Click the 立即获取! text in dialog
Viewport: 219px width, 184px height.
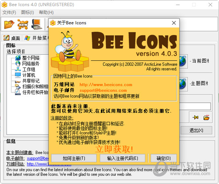(114, 149)
